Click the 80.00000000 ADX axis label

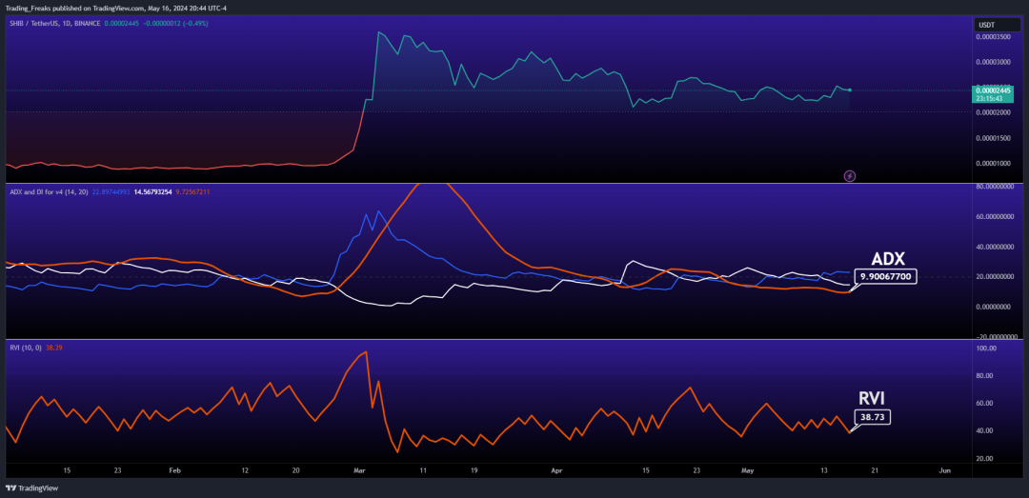click(x=996, y=187)
